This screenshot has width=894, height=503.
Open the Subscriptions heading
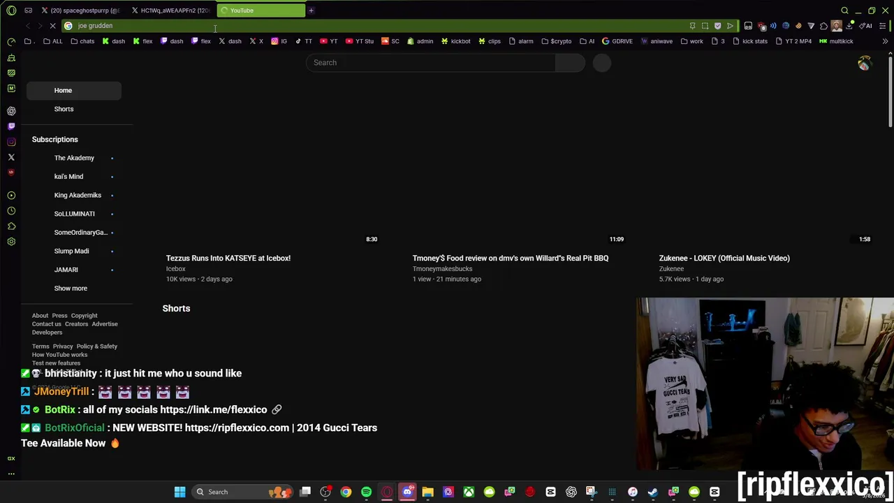[54, 140]
